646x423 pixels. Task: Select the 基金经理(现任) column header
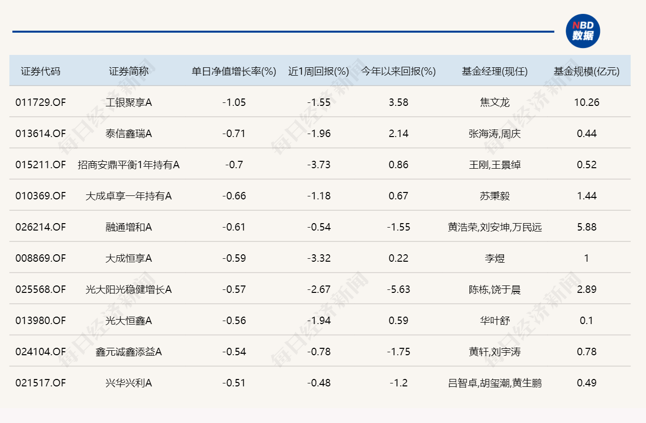tap(495, 71)
